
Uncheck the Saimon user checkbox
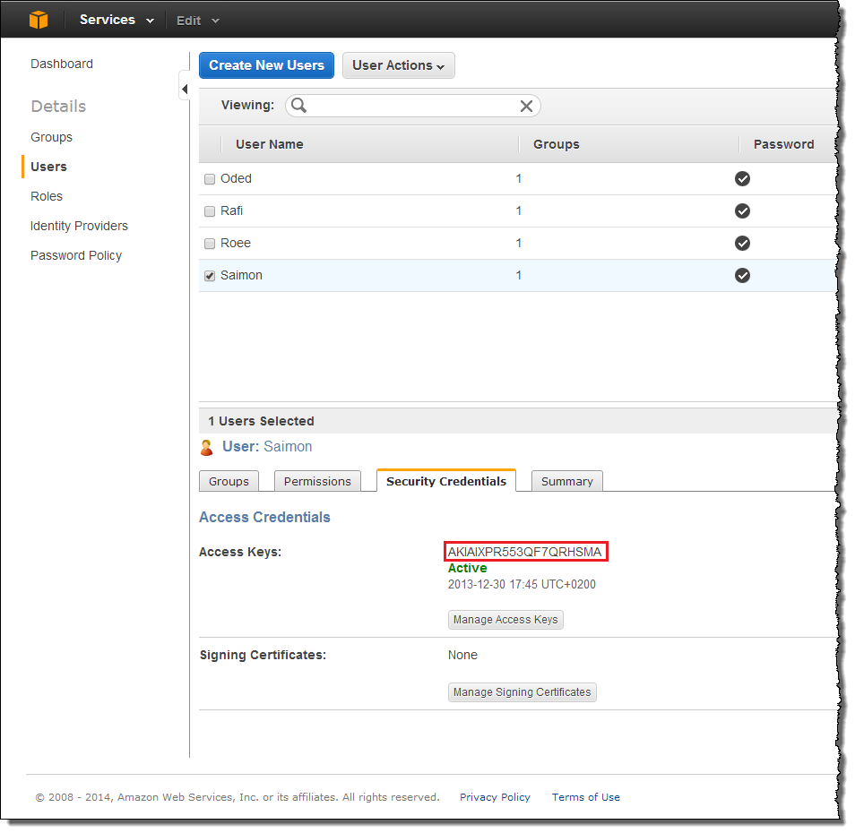[210, 276]
